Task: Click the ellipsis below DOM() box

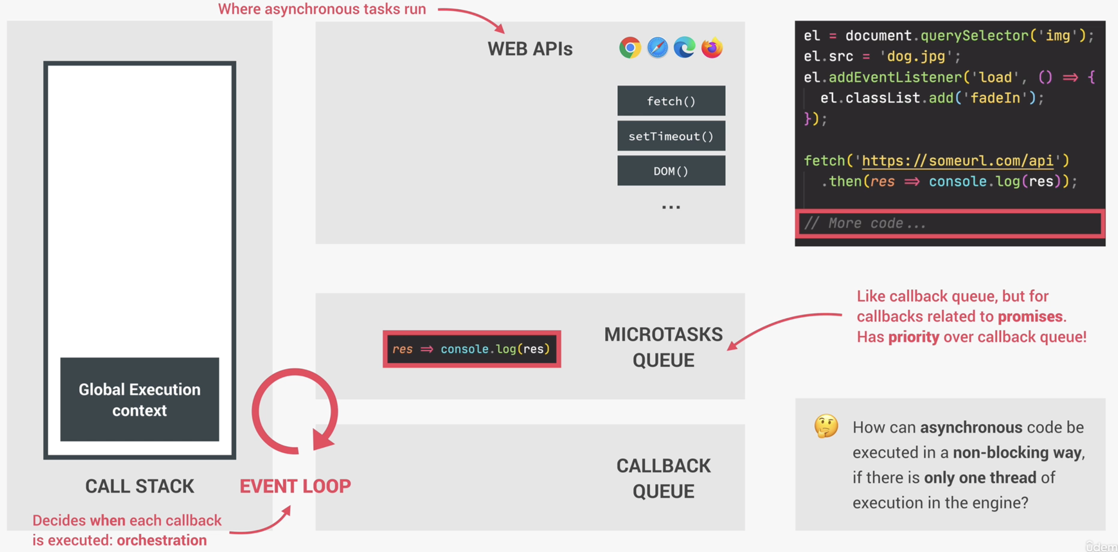Action: coord(671,207)
